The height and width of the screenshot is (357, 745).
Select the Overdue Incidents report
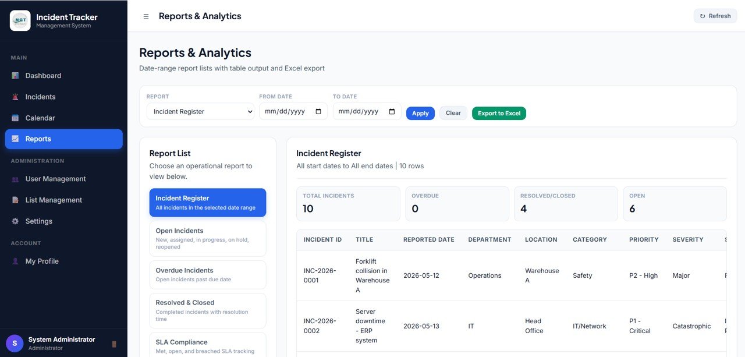point(208,274)
